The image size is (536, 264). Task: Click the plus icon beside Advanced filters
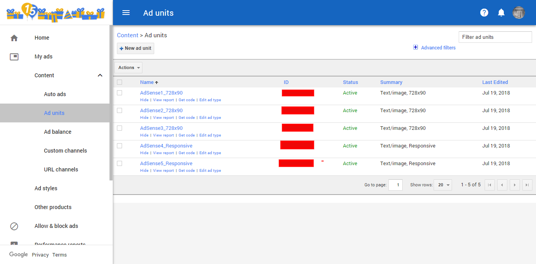pyautogui.click(x=416, y=47)
